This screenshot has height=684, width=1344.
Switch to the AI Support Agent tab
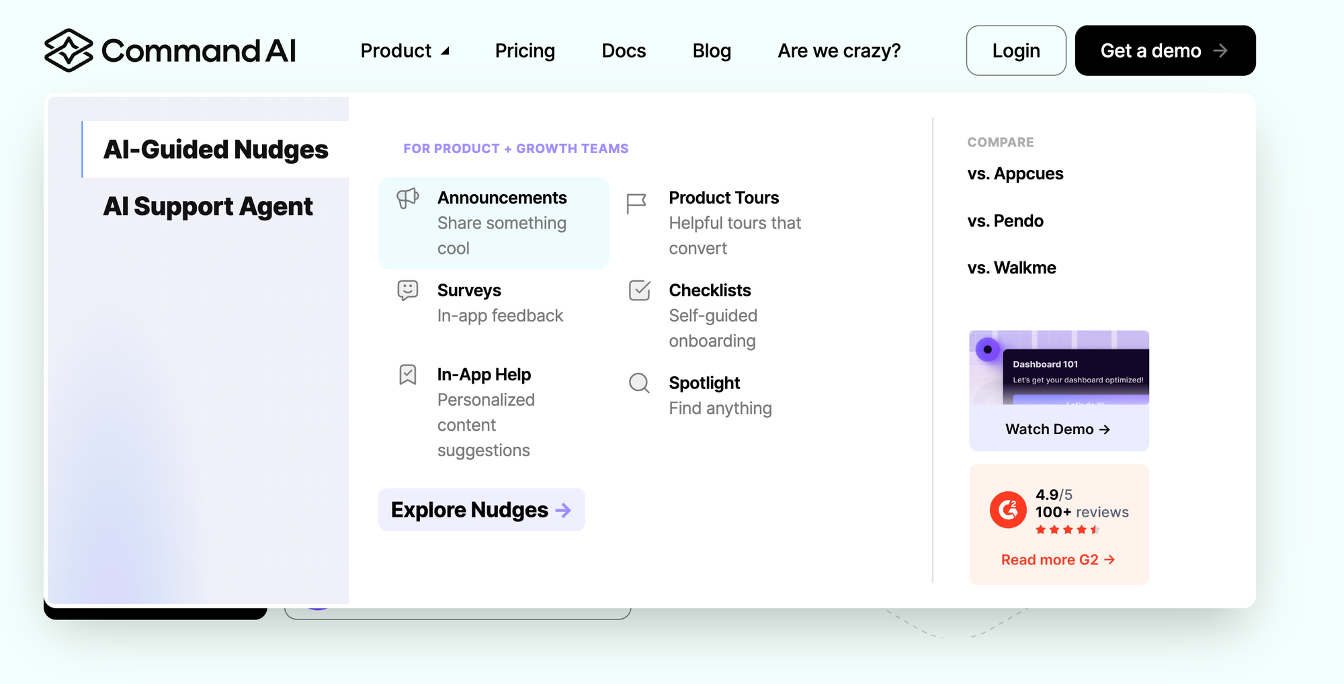pos(208,206)
